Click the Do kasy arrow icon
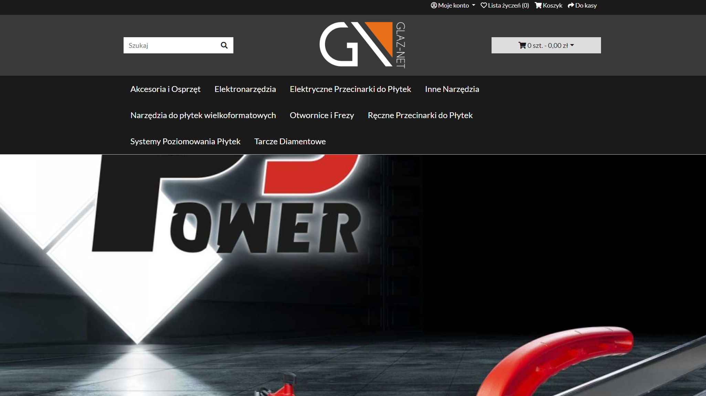 (x=571, y=6)
